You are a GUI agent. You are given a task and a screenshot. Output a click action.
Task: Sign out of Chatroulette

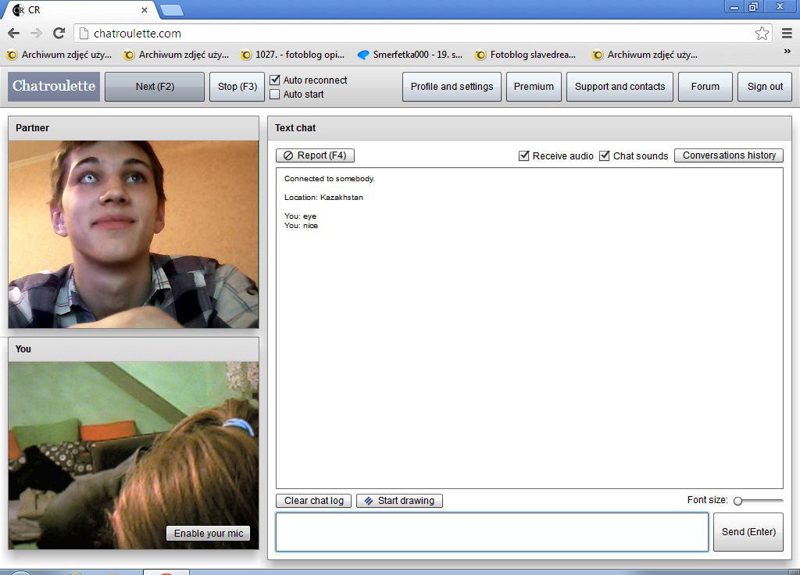click(x=765, y=87)
